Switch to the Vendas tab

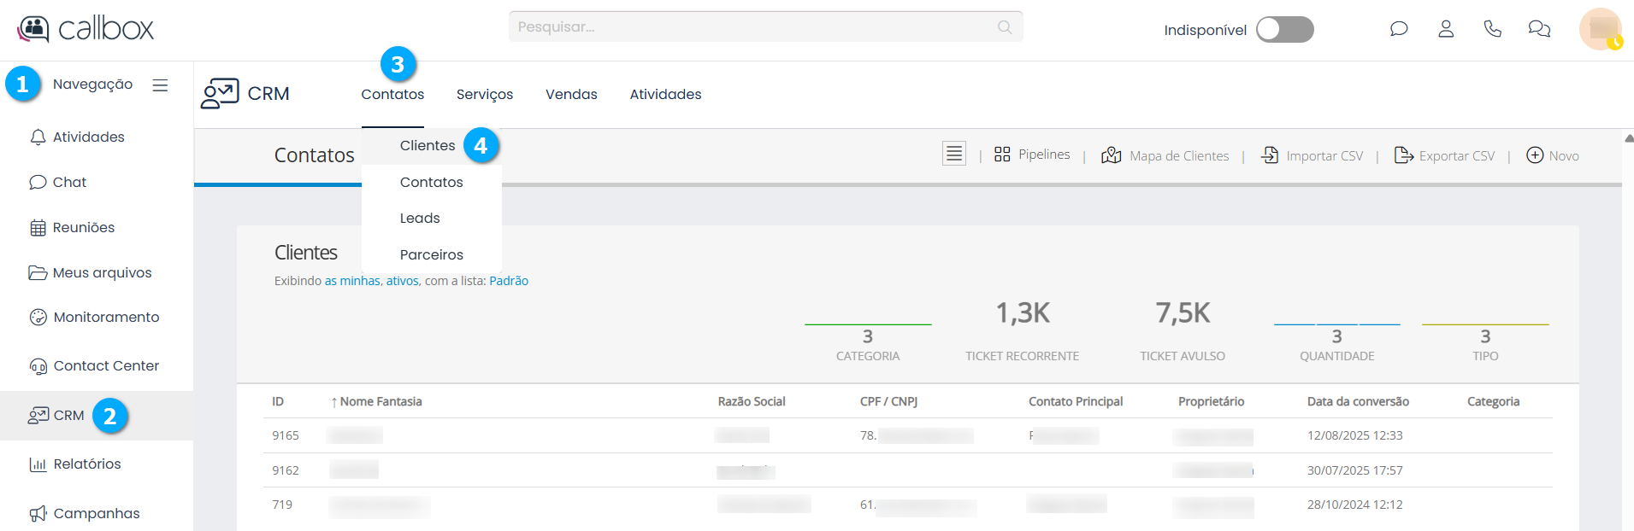click(x=571, y=95)
